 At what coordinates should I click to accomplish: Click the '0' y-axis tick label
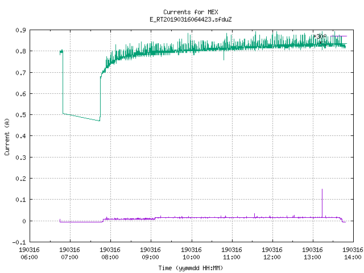pyautogui.click(x=24, y=221)
